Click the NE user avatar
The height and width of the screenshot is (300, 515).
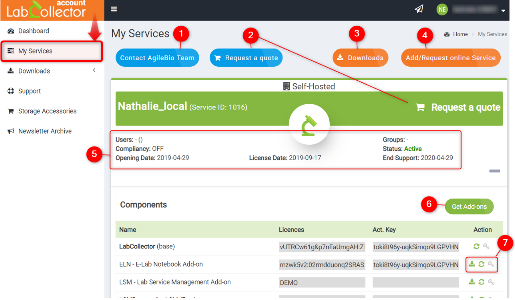442,9
